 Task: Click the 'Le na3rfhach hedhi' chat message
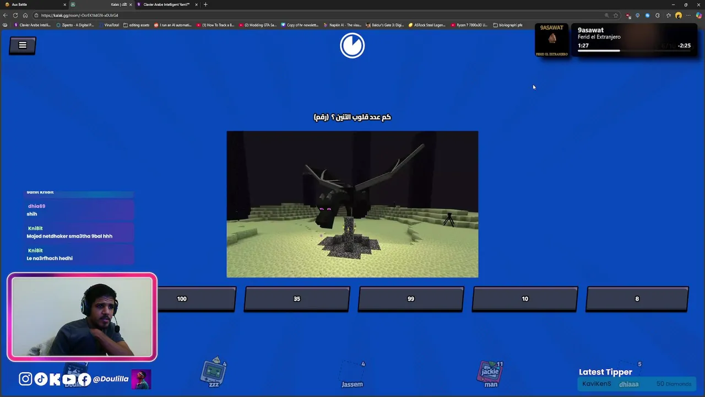tap(80, 254)
